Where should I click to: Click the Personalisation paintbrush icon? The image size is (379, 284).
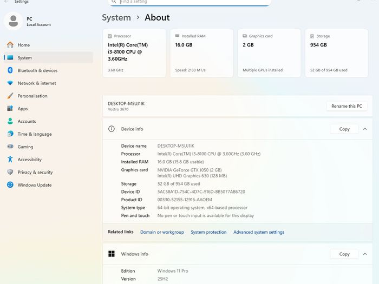click(10, 96)
